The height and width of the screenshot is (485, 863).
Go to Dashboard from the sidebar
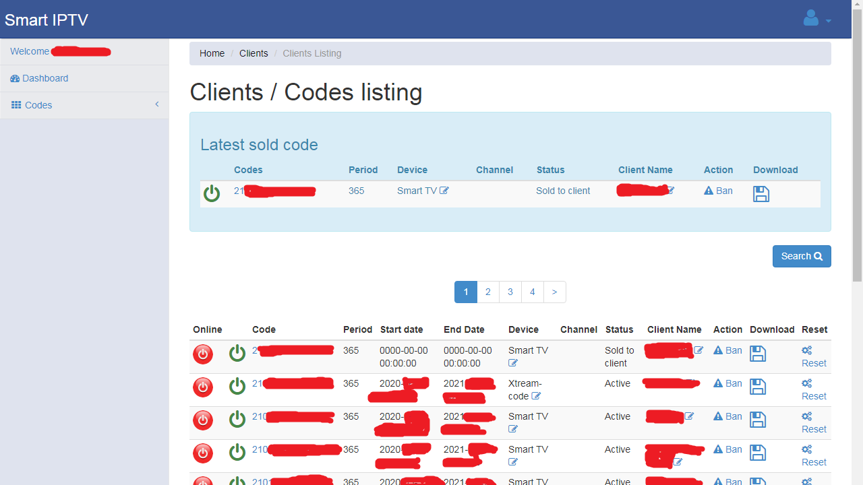39,78
